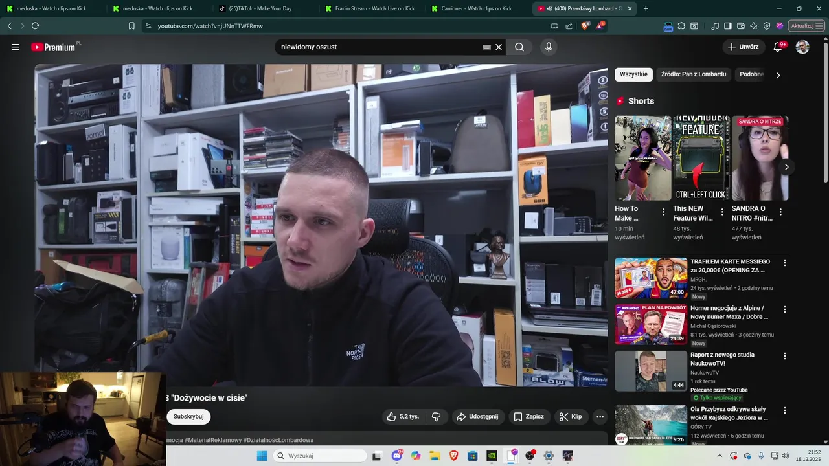Open YouTube notifications bell
Screen dimensions: 829x466
tap(778, 47)
